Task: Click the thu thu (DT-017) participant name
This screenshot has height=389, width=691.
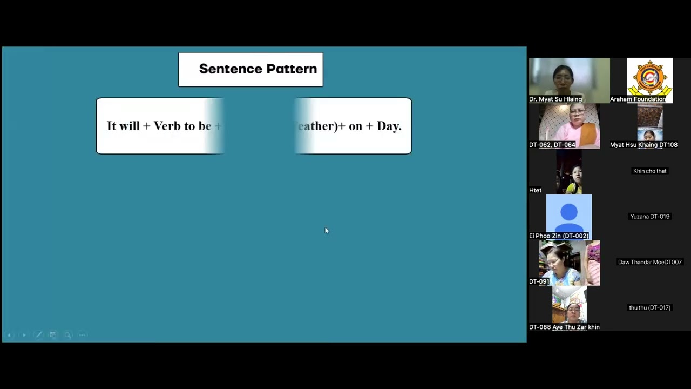Action: tap(650, 307)
